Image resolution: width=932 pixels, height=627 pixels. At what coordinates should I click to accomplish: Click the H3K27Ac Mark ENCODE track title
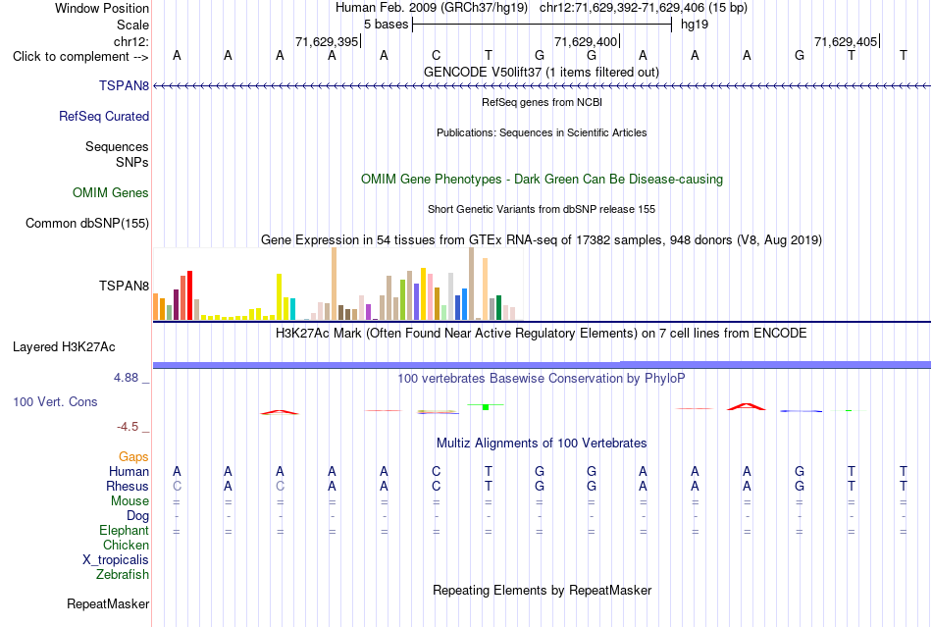coord(541,333)
